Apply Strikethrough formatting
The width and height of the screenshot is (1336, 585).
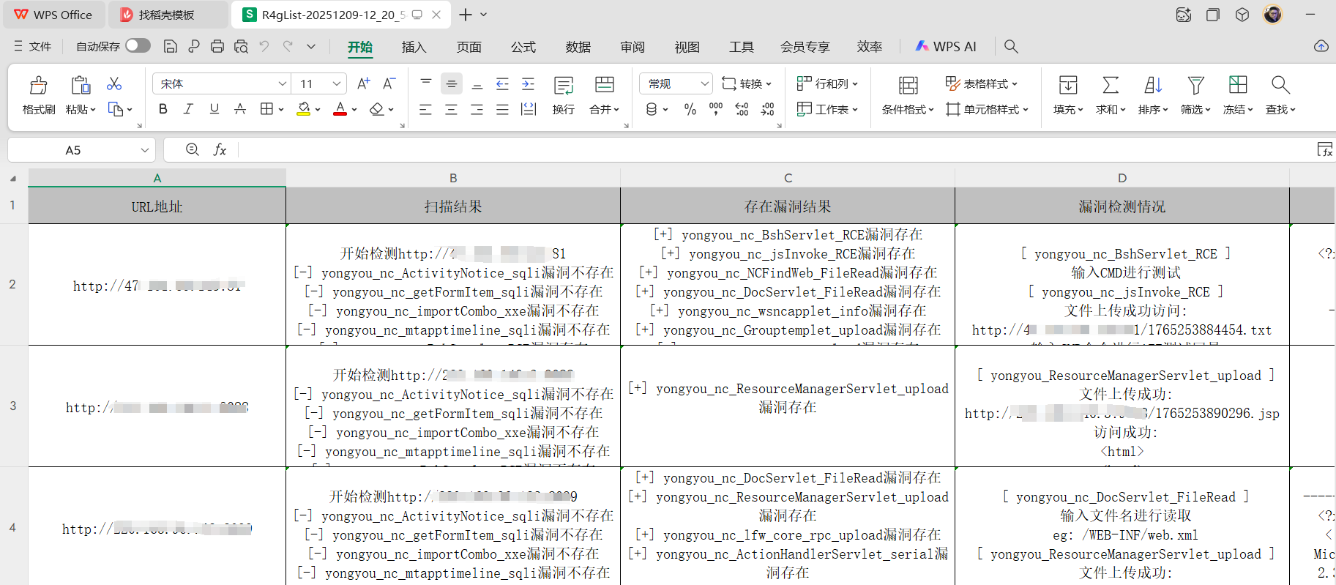[239, 109]
